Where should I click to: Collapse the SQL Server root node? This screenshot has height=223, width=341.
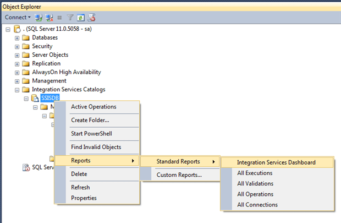click(x=8, y=29)
